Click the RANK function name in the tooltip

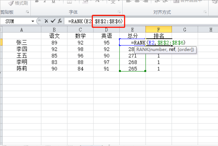point(143,50)
